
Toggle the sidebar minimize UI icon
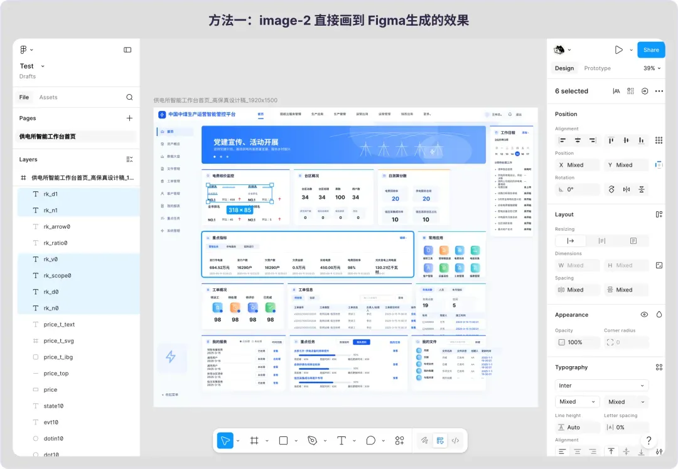(127, 50)
